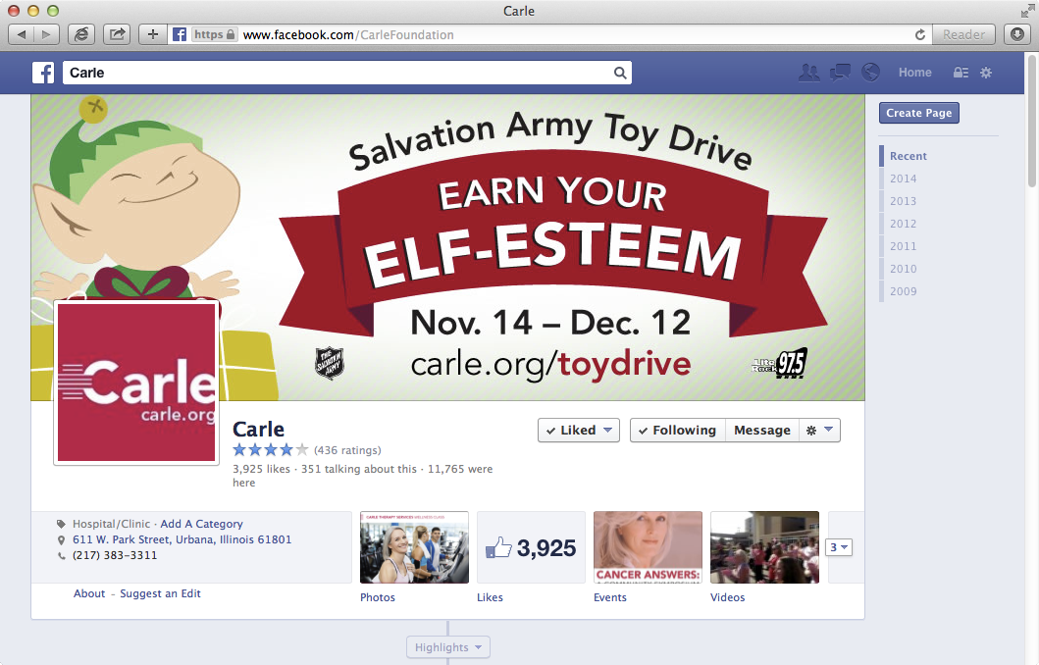
Task: Click Safari's share icon
Action: pyautogui.click(x=117, y=34)
